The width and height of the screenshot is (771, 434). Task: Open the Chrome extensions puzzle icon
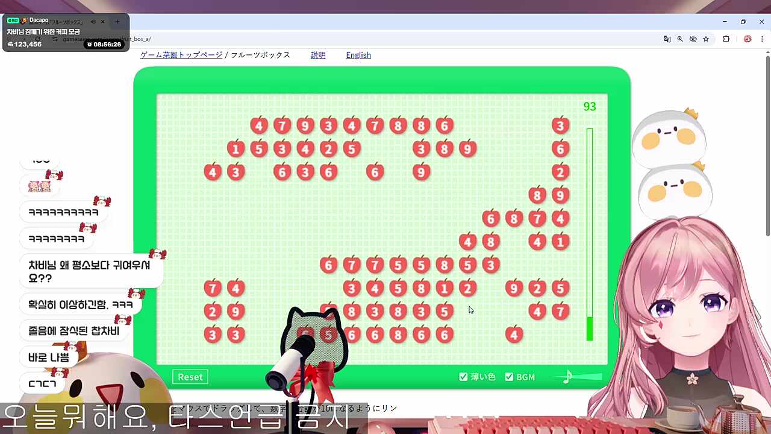tap(726, 39)
